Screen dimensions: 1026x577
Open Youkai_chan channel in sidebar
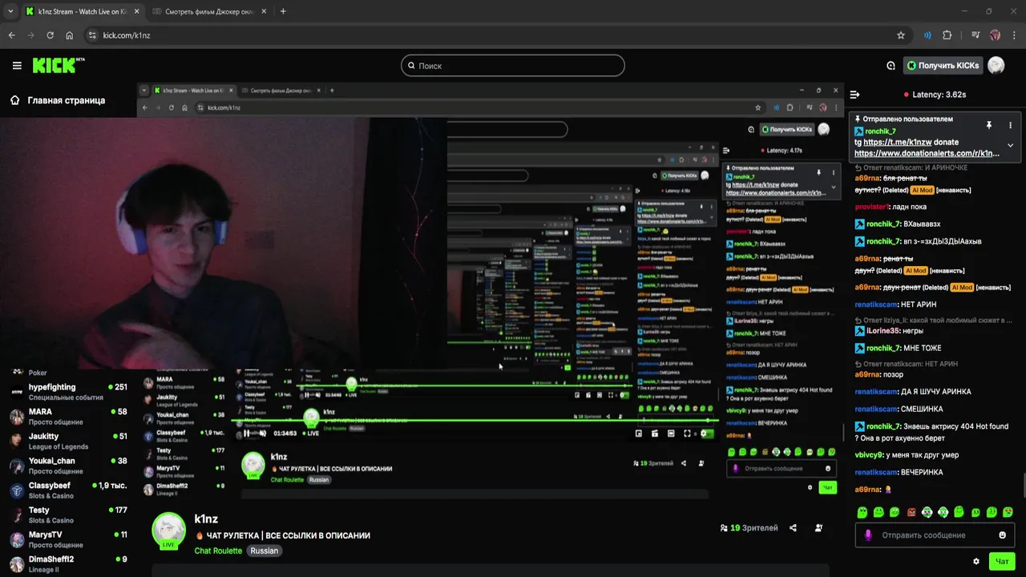point(67,466)
